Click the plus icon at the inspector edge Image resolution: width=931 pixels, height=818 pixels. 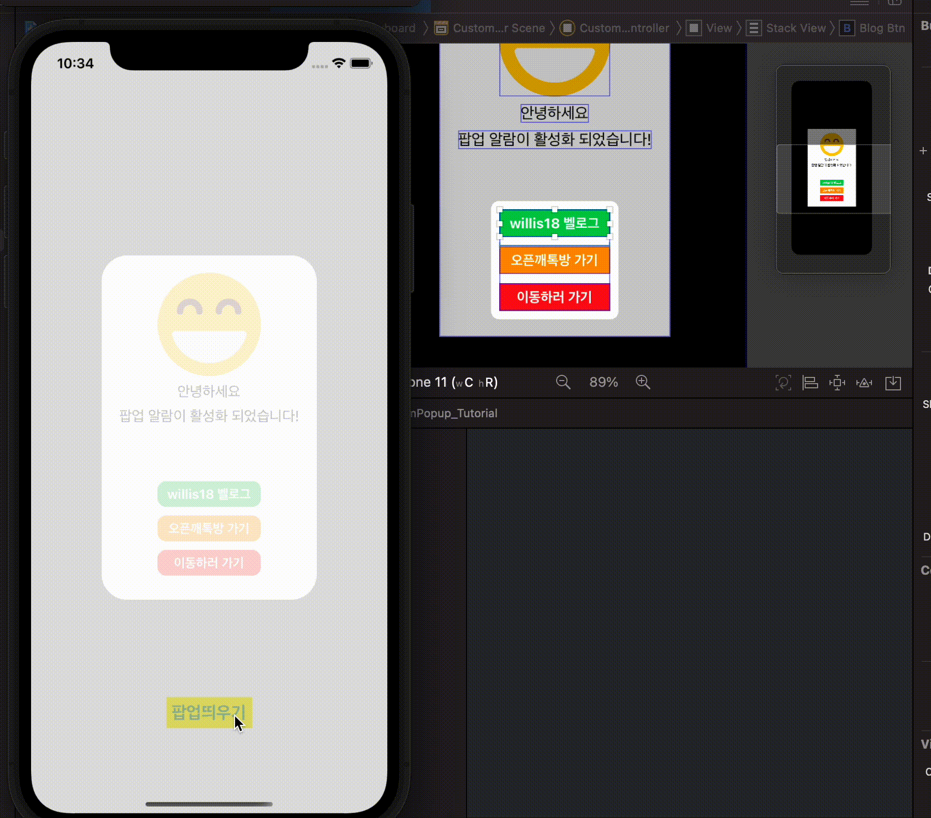pos(923,151)
